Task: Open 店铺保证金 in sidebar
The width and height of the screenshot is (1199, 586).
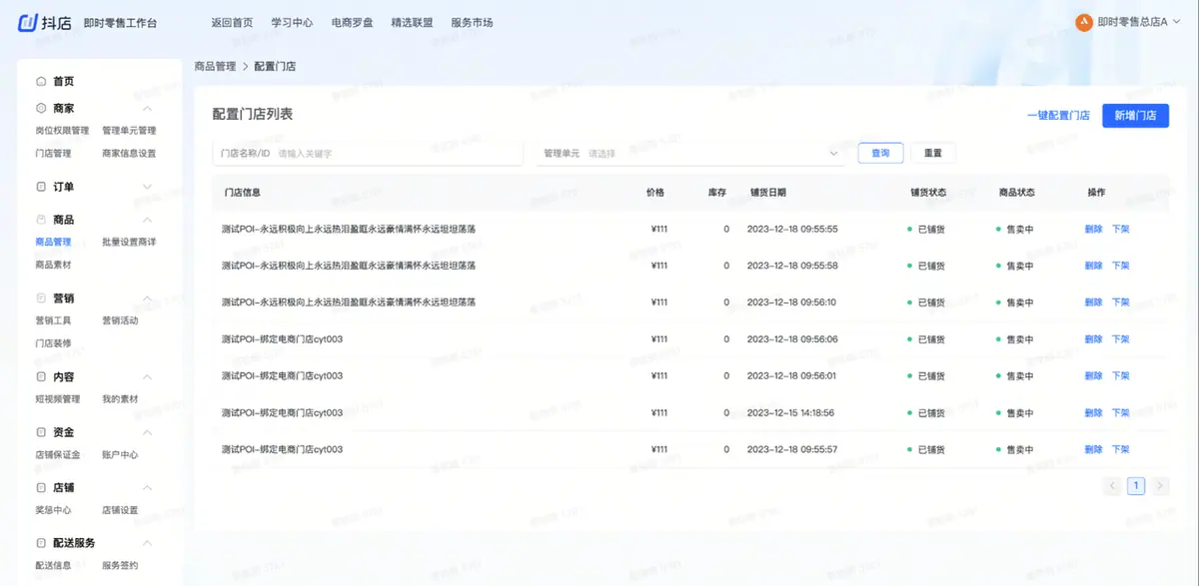Action: point(57,455)
